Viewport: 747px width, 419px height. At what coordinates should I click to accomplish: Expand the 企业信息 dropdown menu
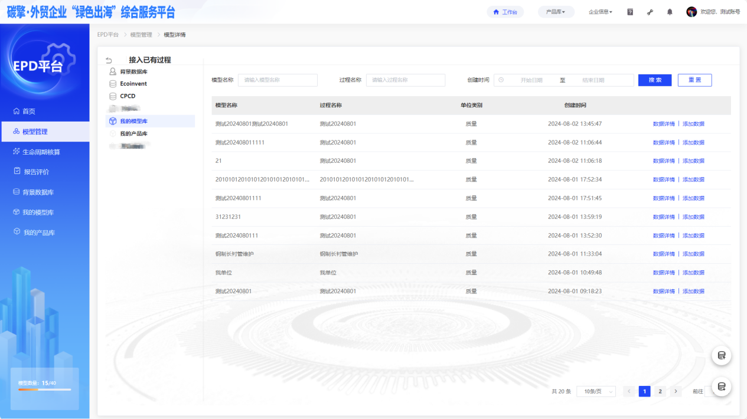click(601, 12)
